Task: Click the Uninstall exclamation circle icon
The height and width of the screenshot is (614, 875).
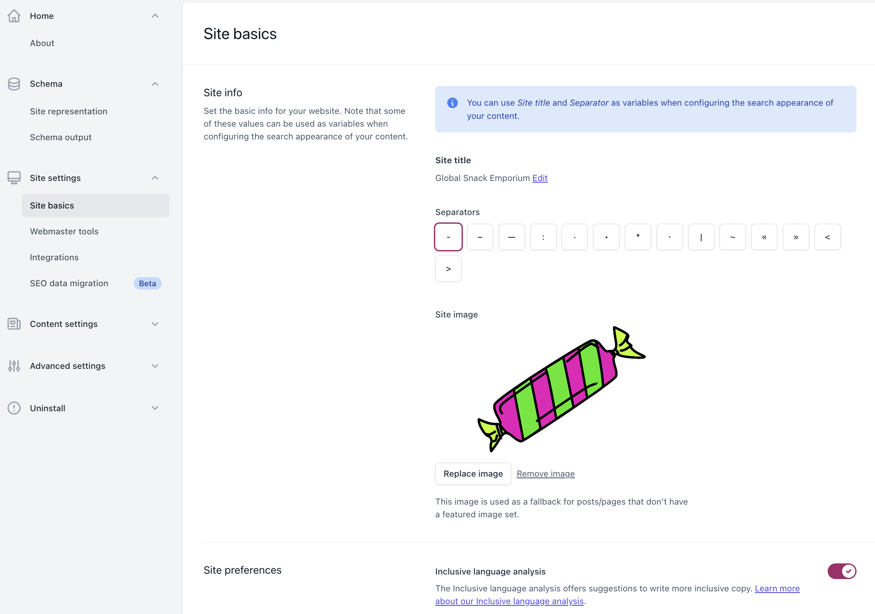Action: click(x=14, y=408)
